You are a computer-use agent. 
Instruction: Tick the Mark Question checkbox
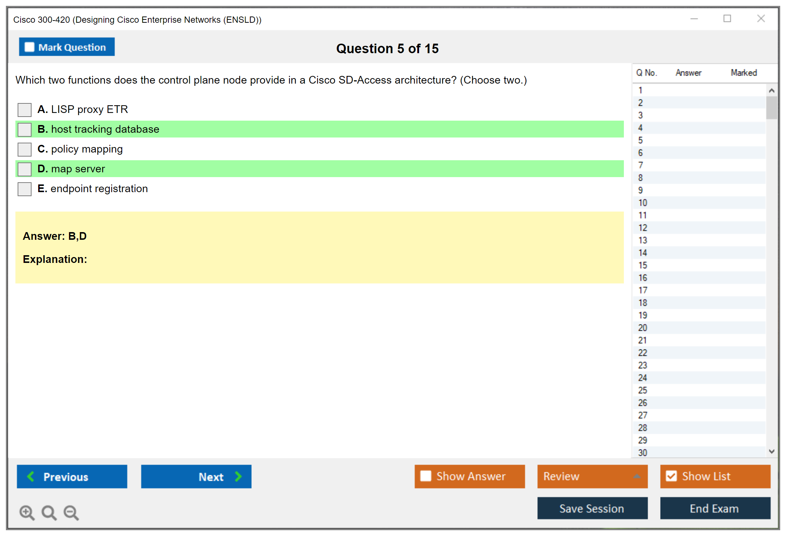(x=29, y=47)
